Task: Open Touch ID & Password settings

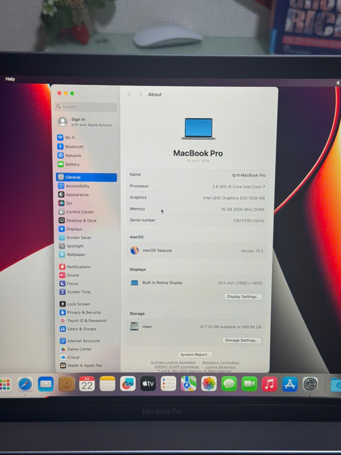Action: (83, 320)
